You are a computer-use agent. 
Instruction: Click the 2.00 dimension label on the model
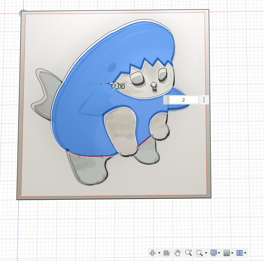(x=119, y=87)
